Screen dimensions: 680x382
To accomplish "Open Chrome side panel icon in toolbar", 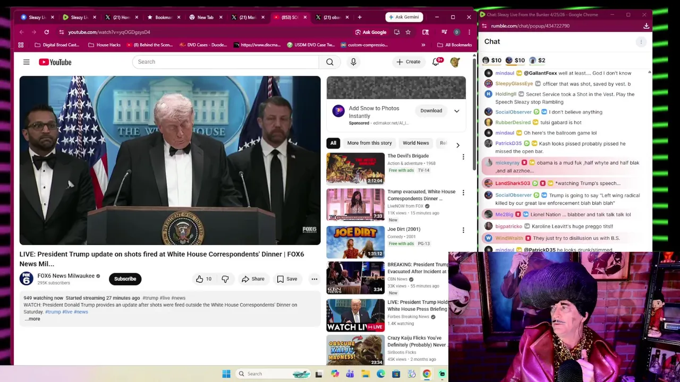I will [x=426, y=32].
